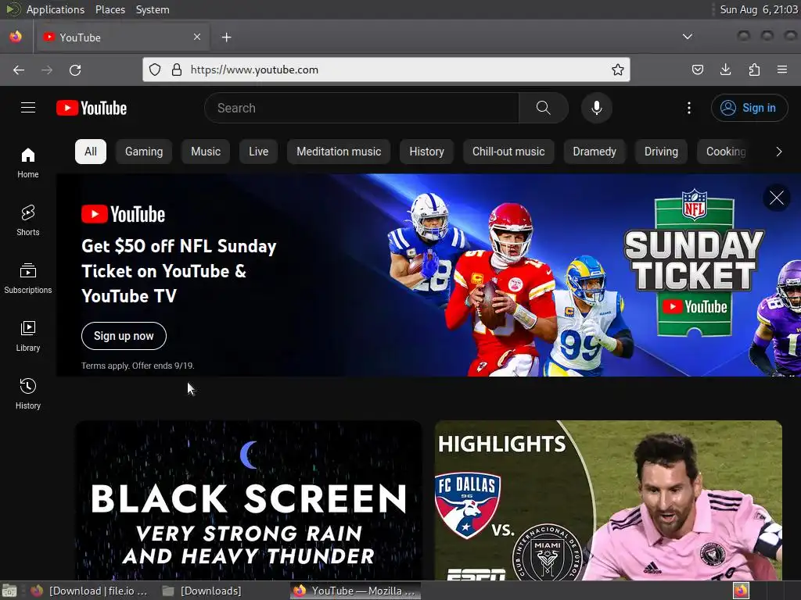Open the System menu in top panel
Image resolution: width=801 pixels, height=600 pixels.
(x=153, y=9)
